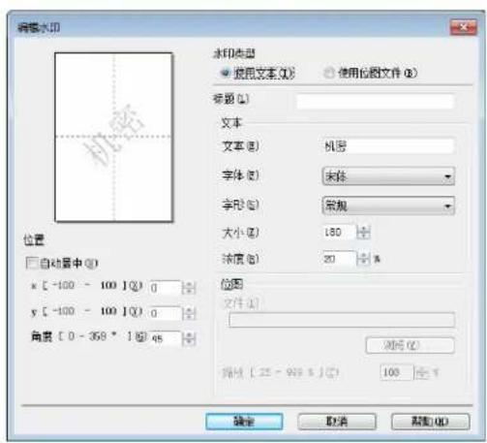
Task: Open the 字体 dropdown showing 宋体
Action: pyautogui.click(x=388, y=176)
